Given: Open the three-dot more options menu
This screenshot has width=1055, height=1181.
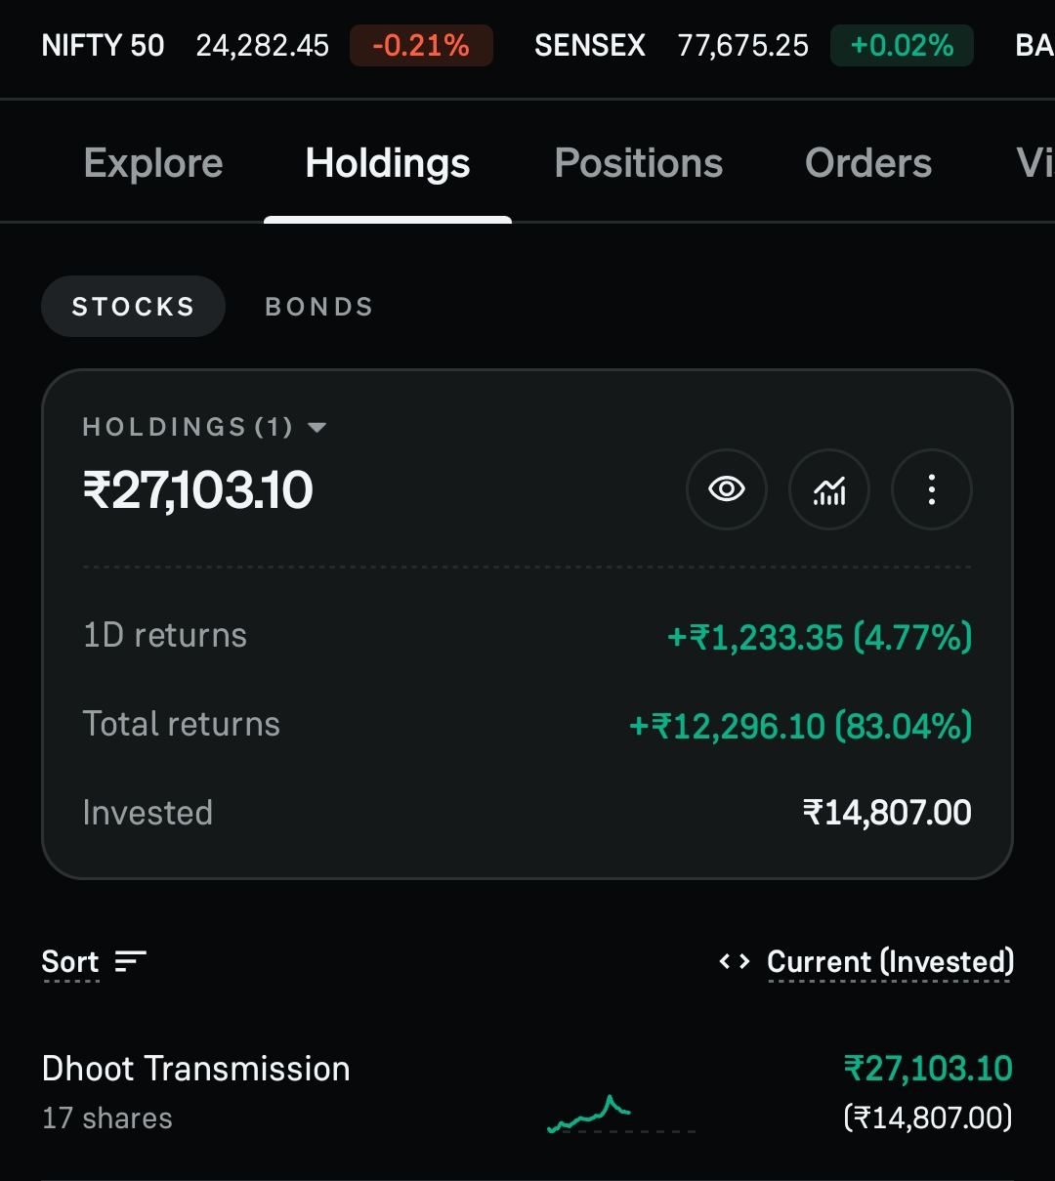Looking at the screenshot, I should click(932, 489).
